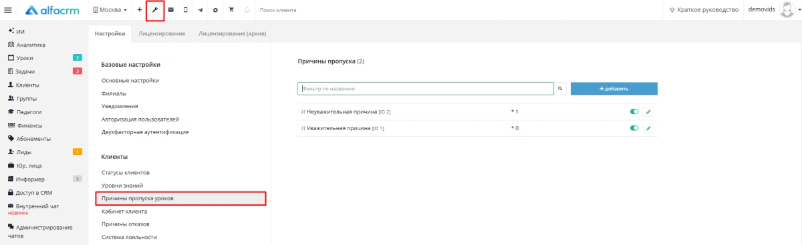Screen dimensions: 802x245
Task: Open Уведомления settings
Action: pyautogui.click(x=120, y=106)
